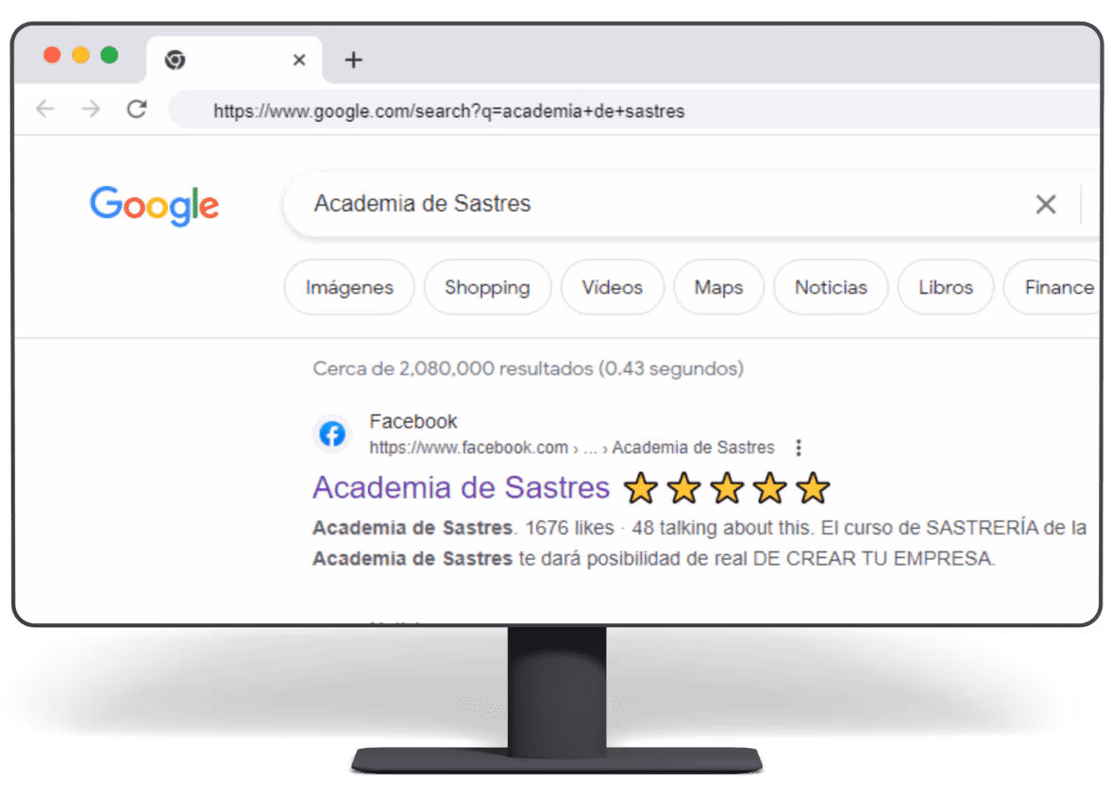This screenshot has height=797, width=1112.
Task: Click into the Google search field
Action: (666, 204)
